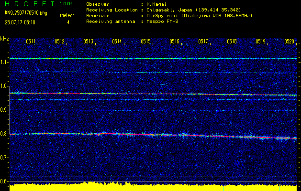Click the Receiver field label
Screen dimensions: 301x191
(98, 16)
